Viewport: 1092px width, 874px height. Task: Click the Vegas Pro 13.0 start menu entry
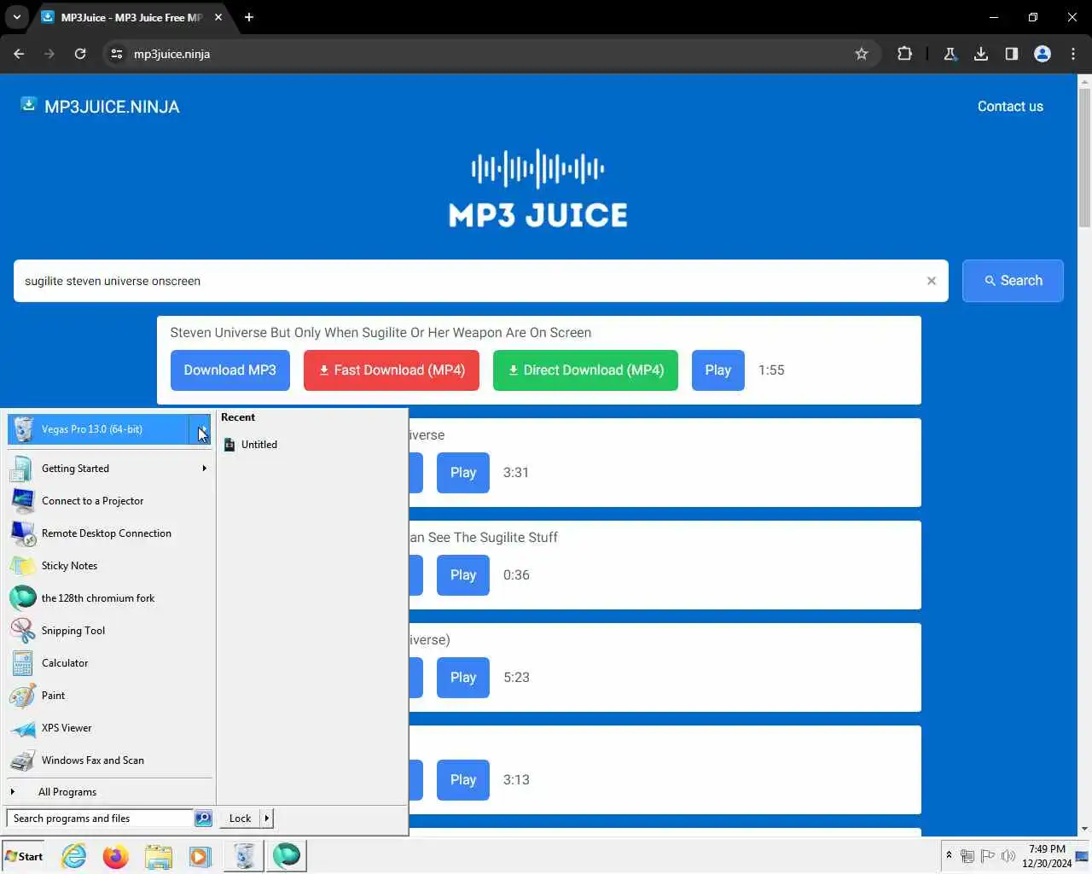(x=98, y=429)
